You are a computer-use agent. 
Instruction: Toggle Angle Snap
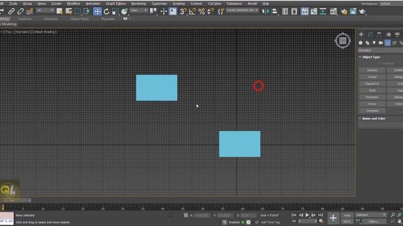pos(192,11)
